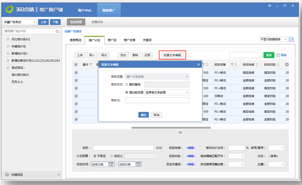Screen dimensions: 302x185
Task: Click the search magnifier in sidebar search box
Action: (58, 31)
